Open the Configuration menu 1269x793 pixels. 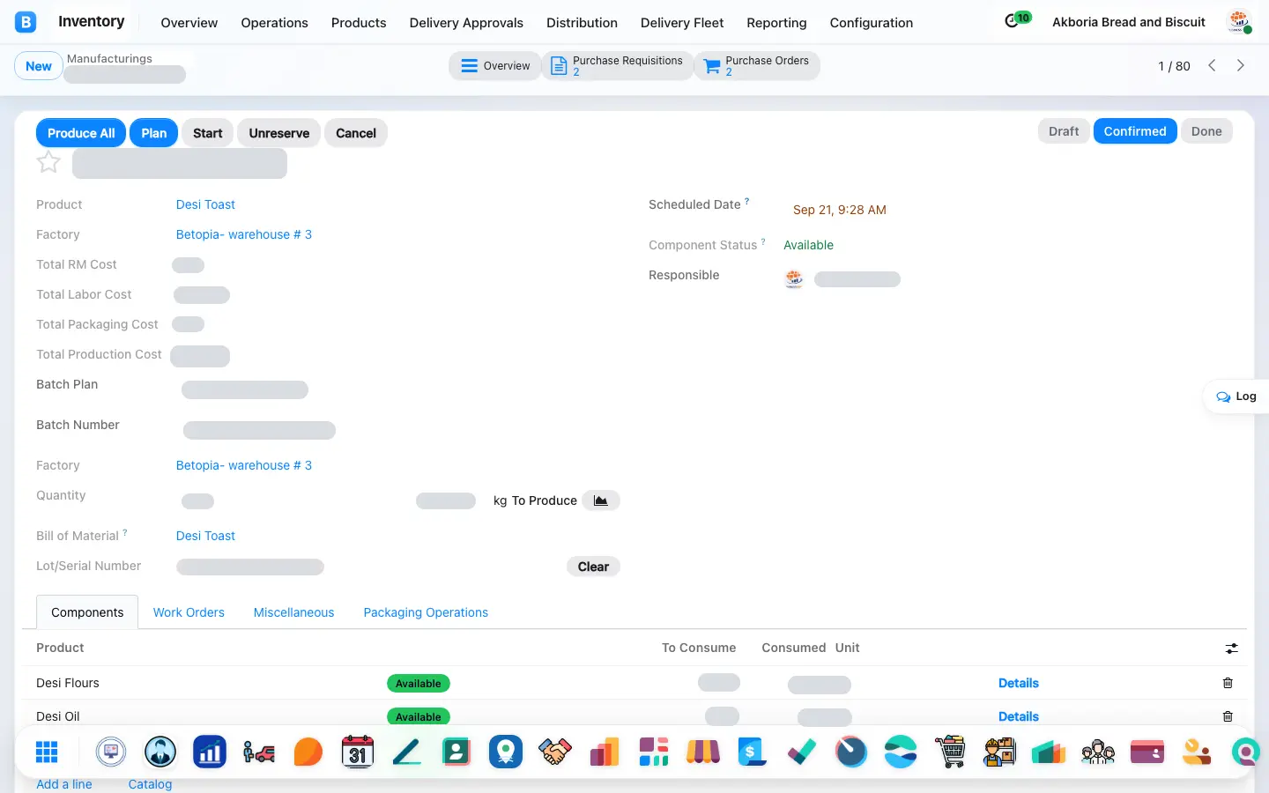871,23
